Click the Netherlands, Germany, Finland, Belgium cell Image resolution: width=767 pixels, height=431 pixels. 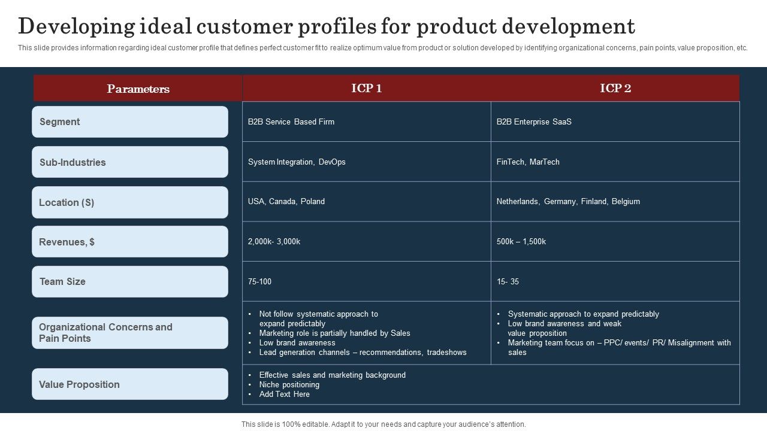tap(615, 201)
